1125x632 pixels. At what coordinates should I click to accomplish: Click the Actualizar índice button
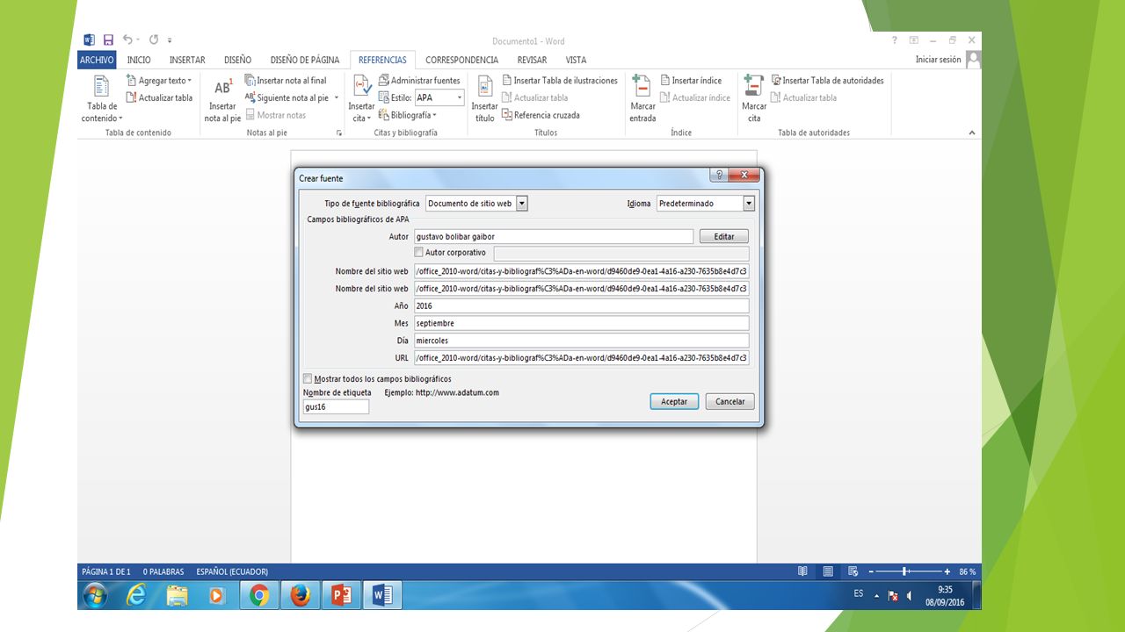pos(695,97)
